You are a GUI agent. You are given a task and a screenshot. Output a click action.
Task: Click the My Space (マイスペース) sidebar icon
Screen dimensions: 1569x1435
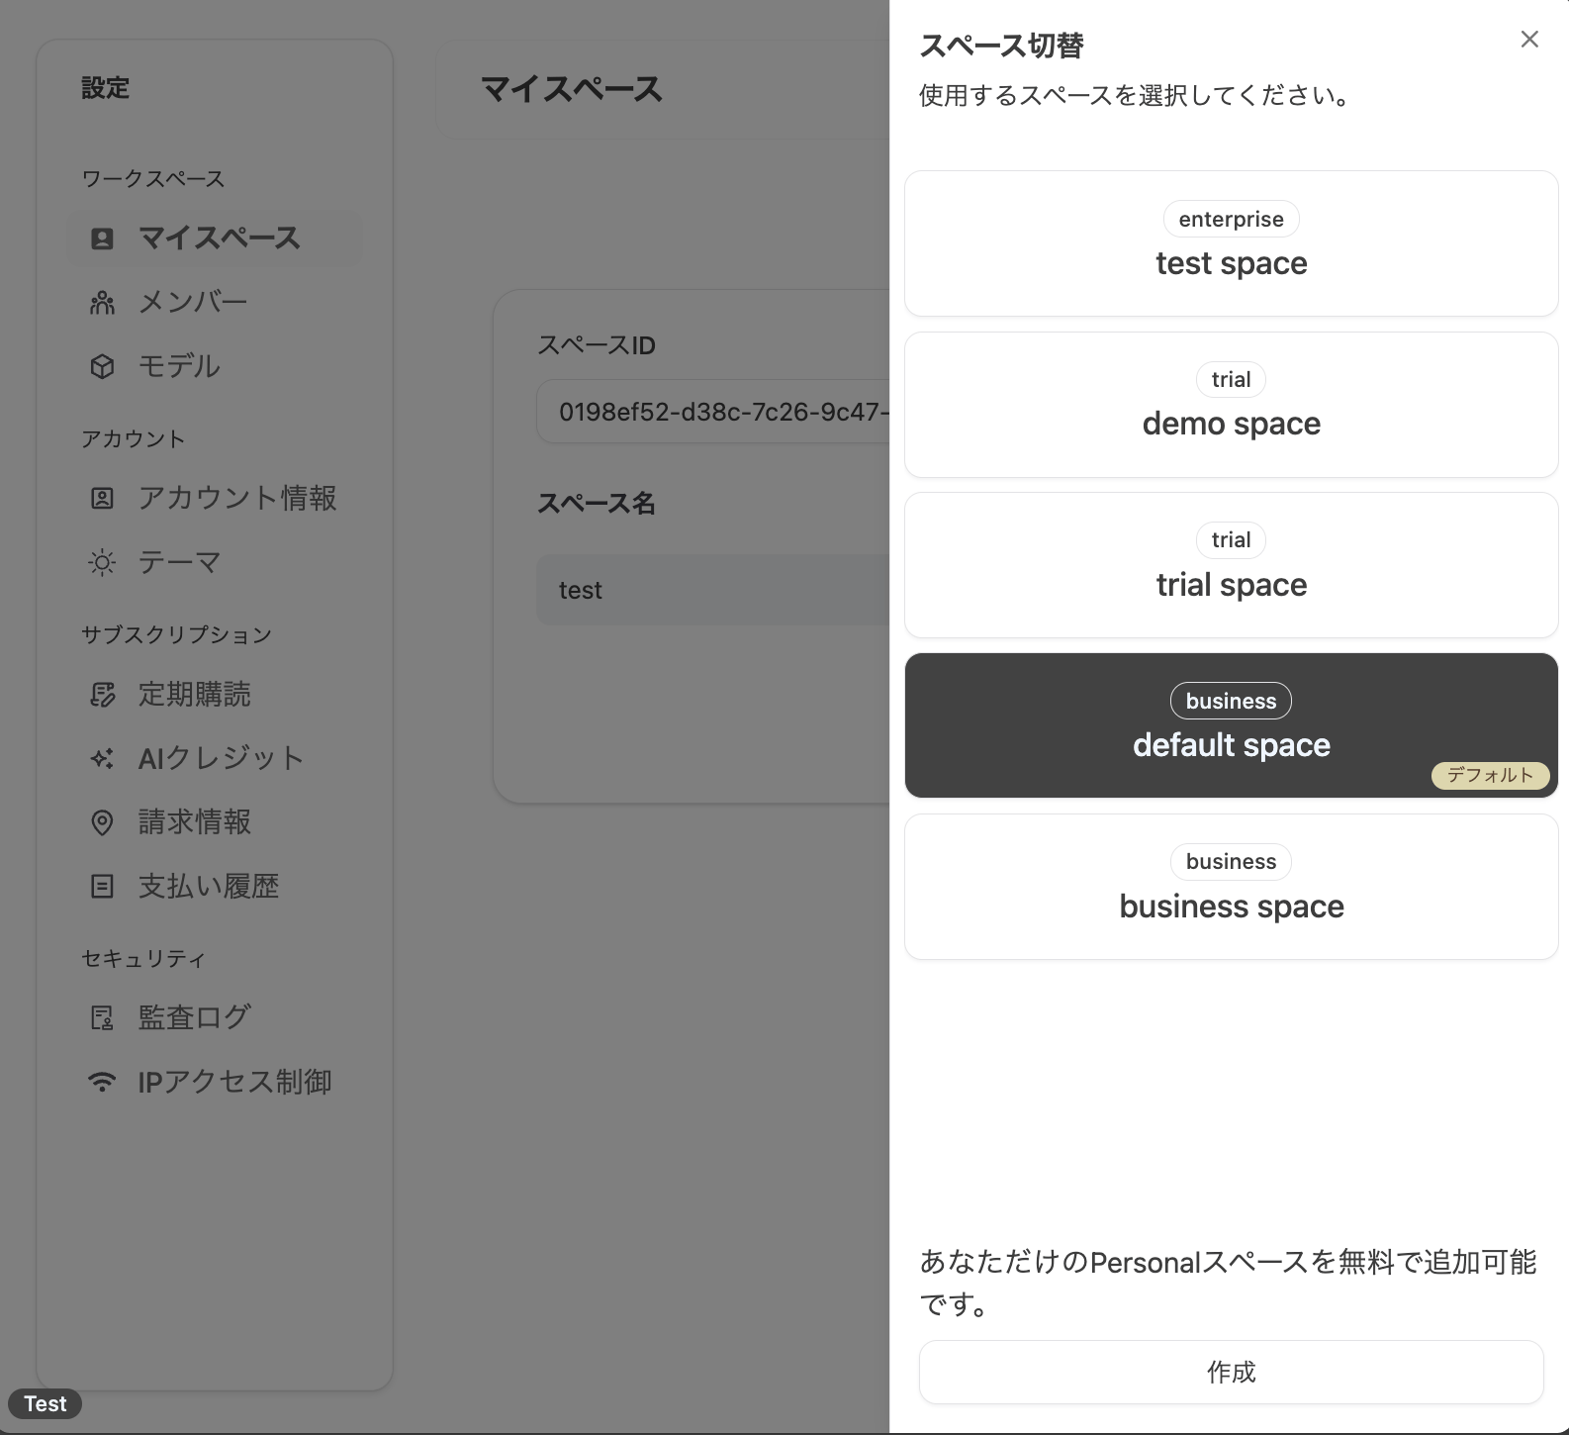click(102, 239)
